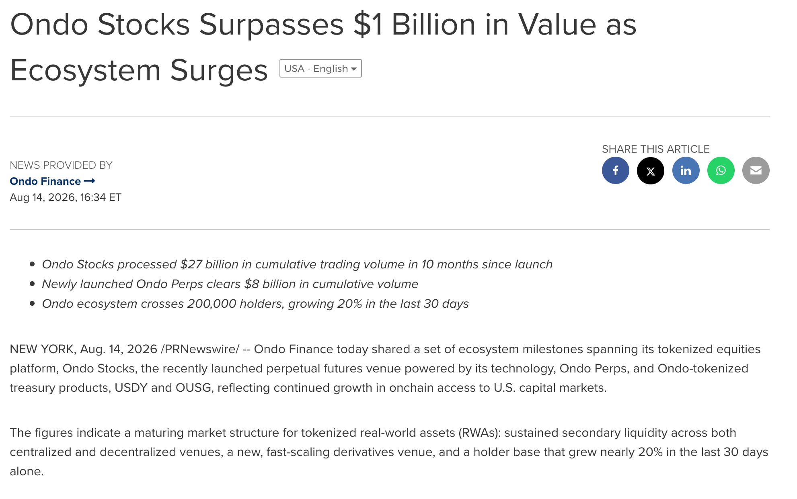Share the article via WhatsApp
Screen dimensions: 797x499
(721, 170)
